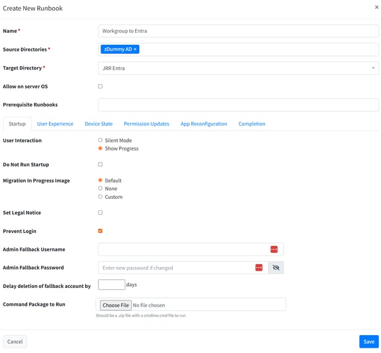
Task: Switch to the Startup tab
Action: point(17,124)
